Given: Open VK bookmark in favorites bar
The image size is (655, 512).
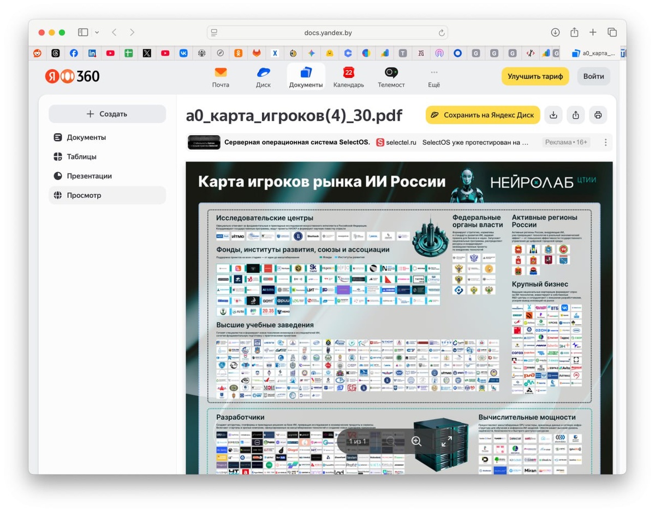Looking at the screenshot, I should [183, 53].
